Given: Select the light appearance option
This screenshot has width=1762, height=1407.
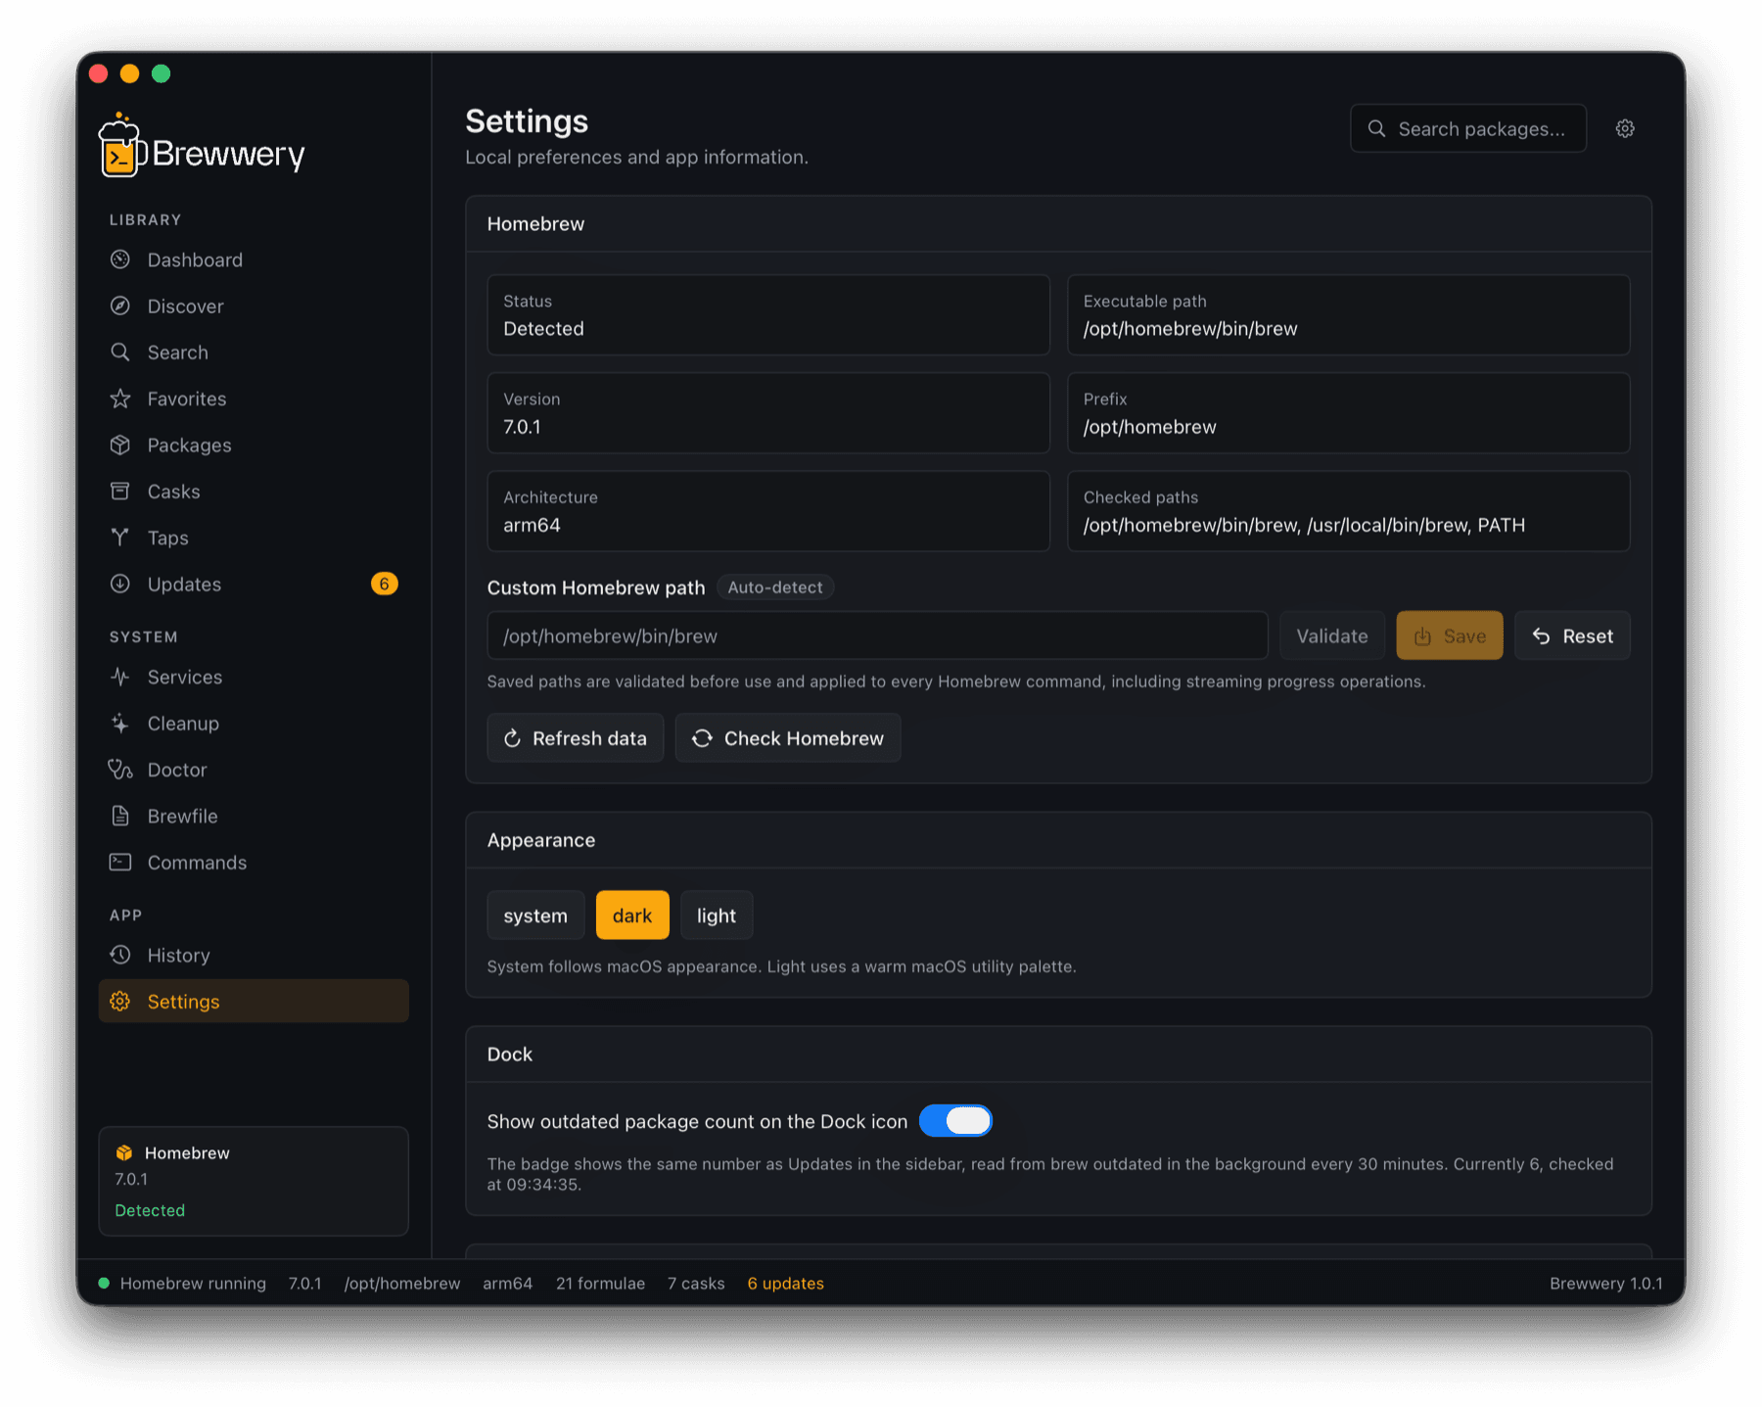Looking at the screenshot, I should 717,915.
